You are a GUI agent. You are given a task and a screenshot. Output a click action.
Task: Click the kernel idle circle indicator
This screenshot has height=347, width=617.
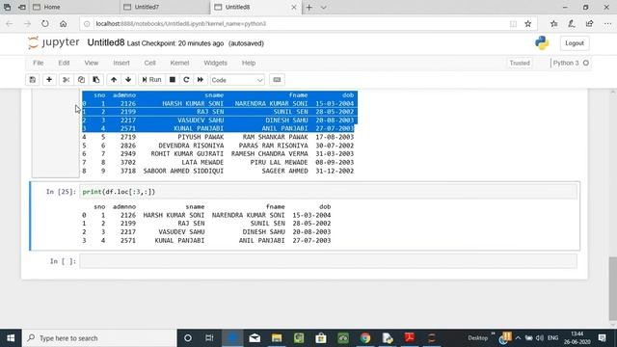586,63
